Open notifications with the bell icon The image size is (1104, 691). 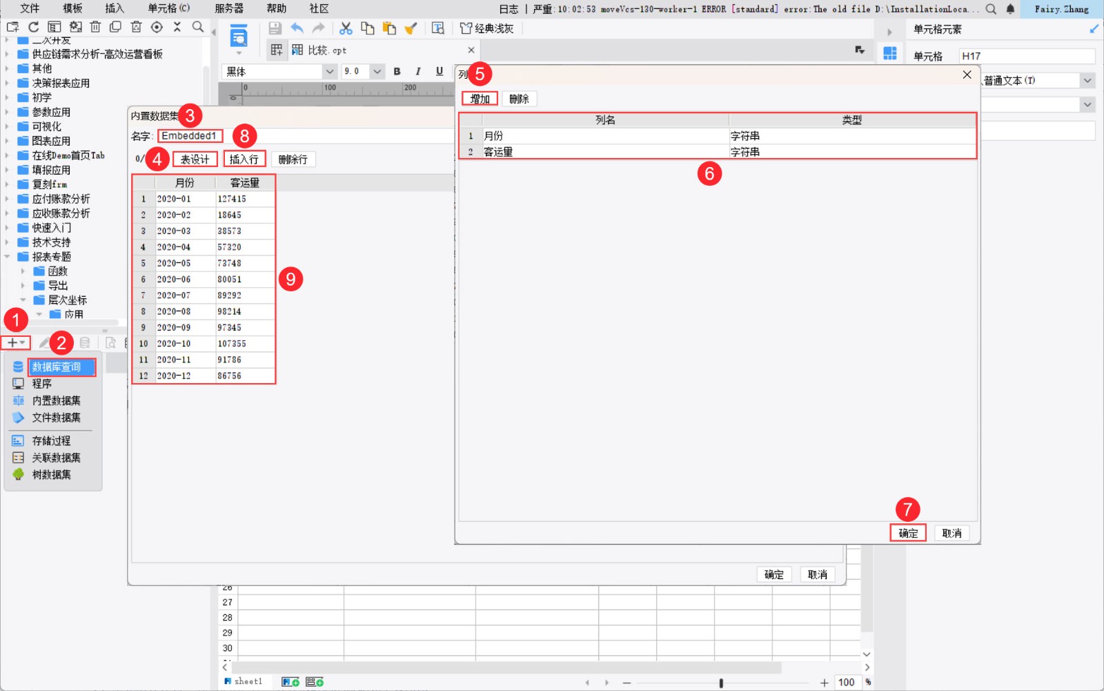click(x=1010, y=9)
